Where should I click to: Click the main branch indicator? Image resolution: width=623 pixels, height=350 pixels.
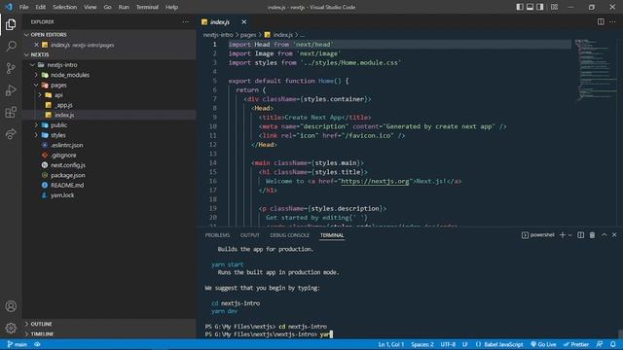point(18,344)
